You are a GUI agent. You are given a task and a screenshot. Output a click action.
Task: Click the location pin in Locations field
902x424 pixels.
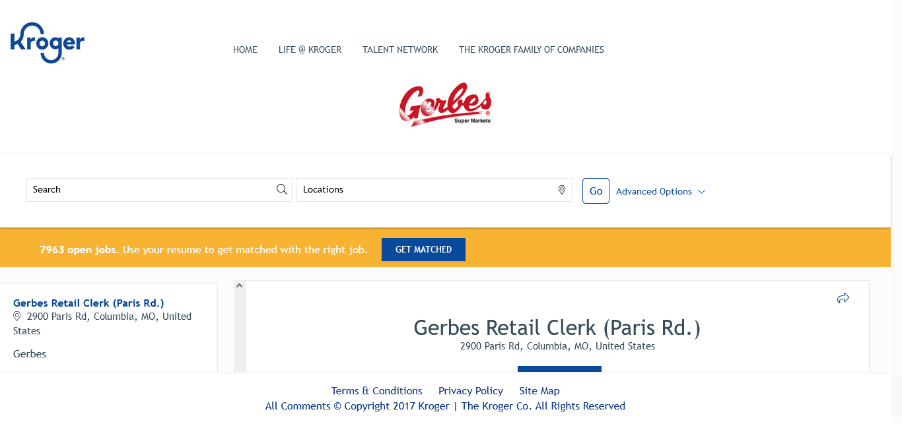pos(562,190)
